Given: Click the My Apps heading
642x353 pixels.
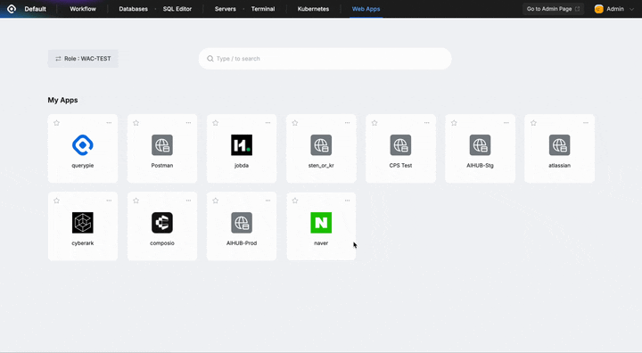Looking at the screenshot, I should click(x=62, y=100).
